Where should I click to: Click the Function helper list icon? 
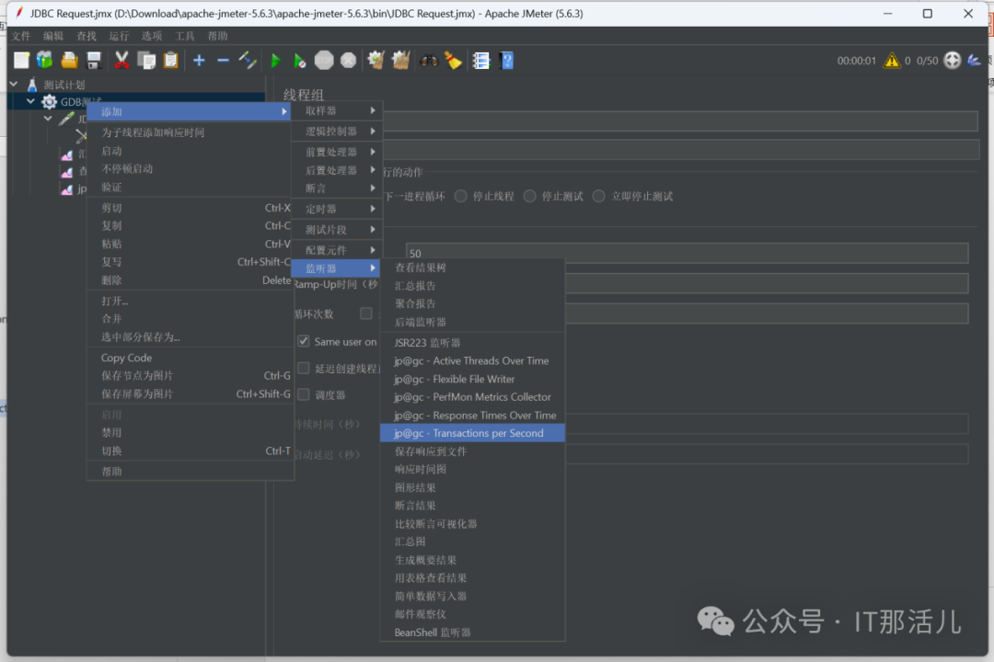(x=481, y=60)
